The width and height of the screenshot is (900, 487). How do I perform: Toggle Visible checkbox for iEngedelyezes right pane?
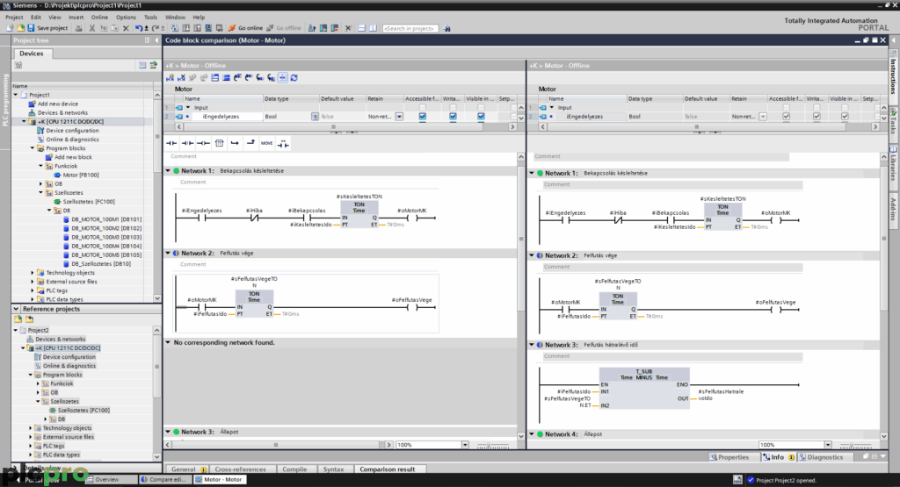[x=845, y=117]
